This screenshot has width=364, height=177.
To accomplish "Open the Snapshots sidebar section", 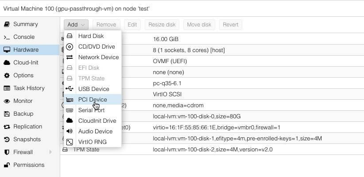I will pos(27,139).
